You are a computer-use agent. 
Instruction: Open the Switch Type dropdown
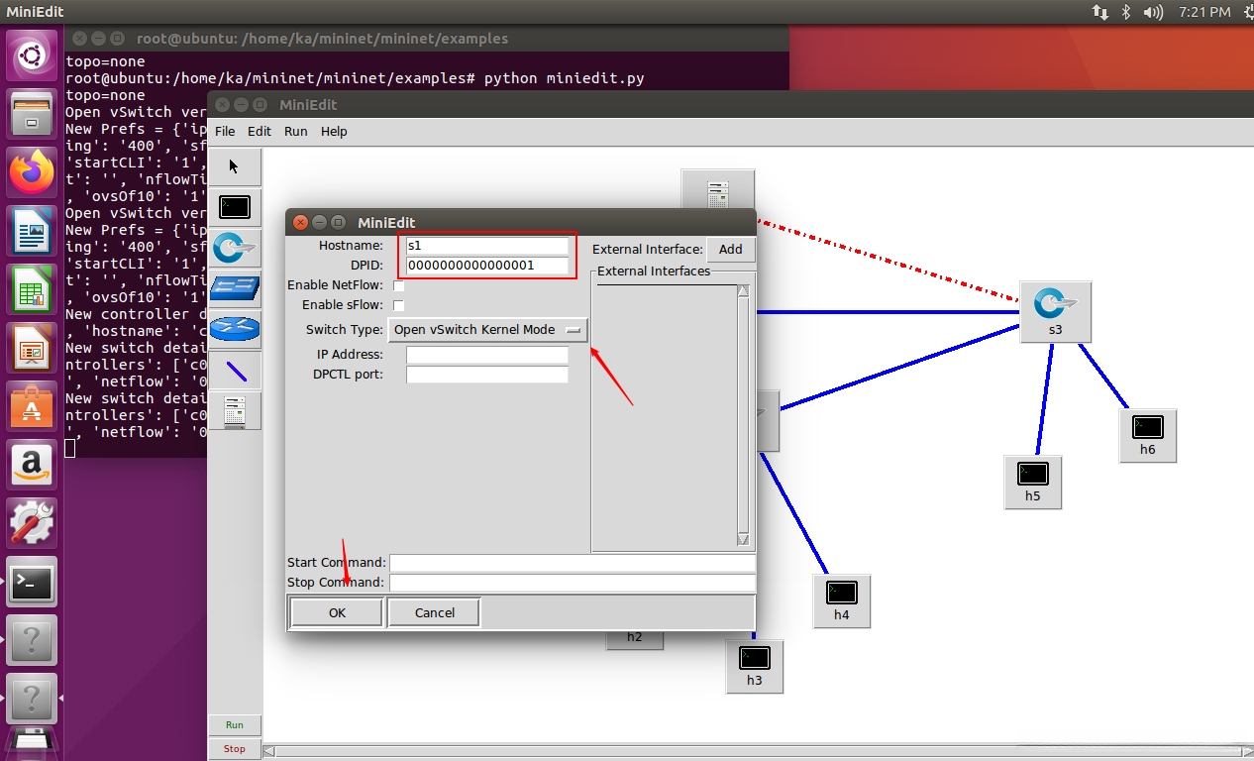(487, 330)
